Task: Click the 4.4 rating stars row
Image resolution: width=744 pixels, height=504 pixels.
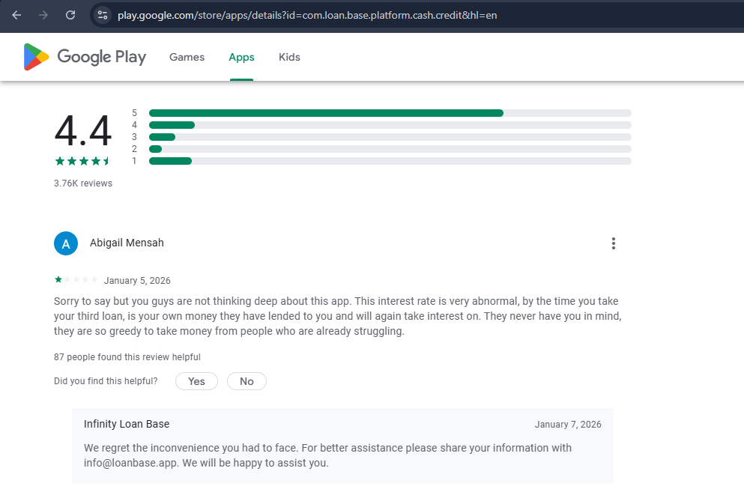Action: (82, 161)
